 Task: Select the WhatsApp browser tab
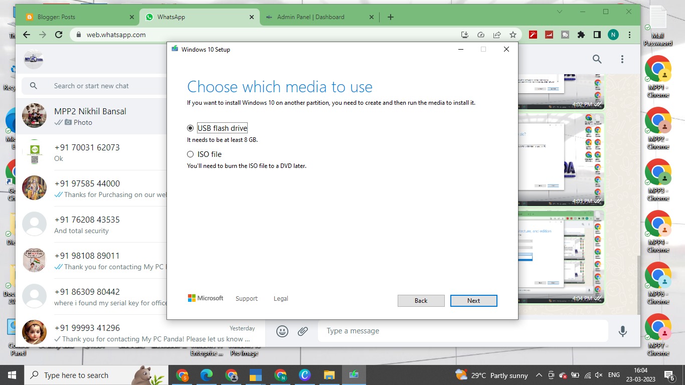click(x=200, y=17)
